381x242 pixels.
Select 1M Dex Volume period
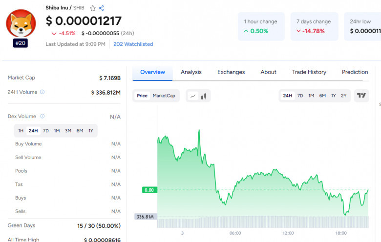click(x=57, y=131)
